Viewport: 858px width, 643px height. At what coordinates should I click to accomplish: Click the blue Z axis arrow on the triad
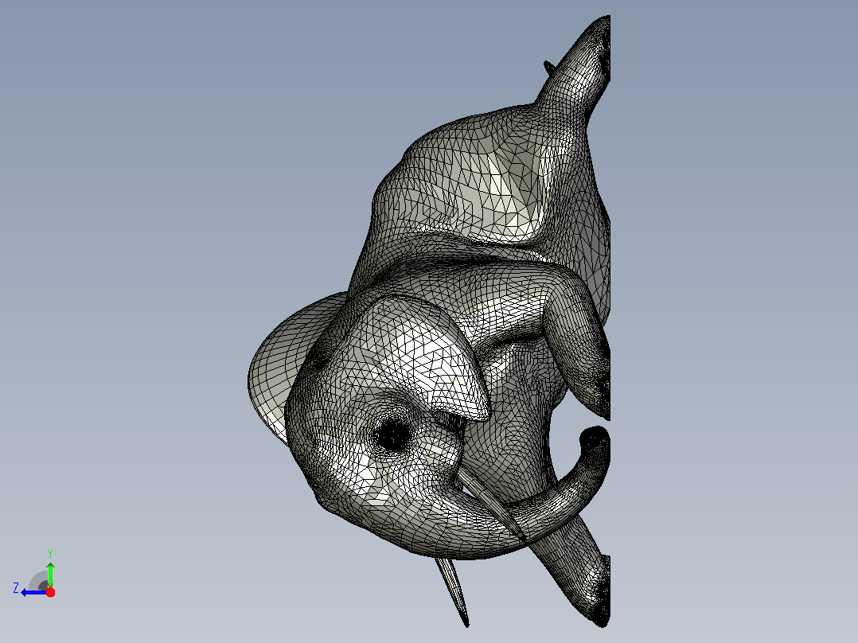click(33, 593)
